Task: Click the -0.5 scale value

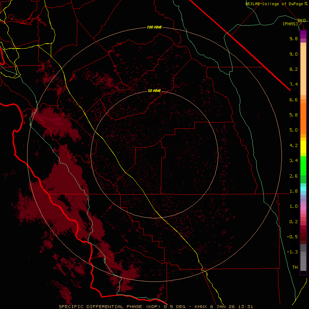Action: pos(292,237)
